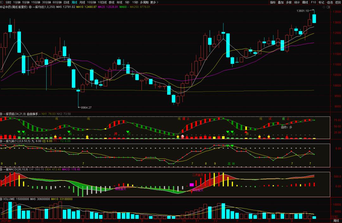
Task: Select the 10分钟 period tab
Action: 92,3
